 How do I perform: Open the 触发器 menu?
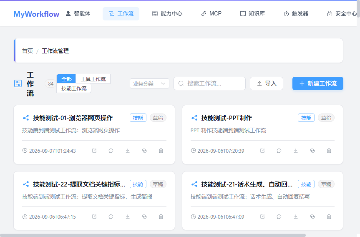(x=296, y=13)
